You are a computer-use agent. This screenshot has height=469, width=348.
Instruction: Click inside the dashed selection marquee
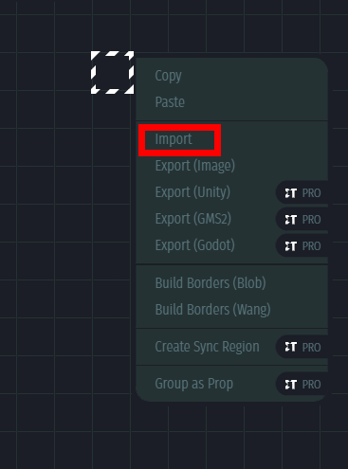(x=112, y=73)
